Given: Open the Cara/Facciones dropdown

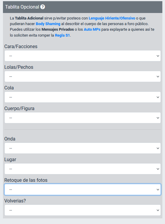Looking at the screenshot, I should [x=83, y=56].
